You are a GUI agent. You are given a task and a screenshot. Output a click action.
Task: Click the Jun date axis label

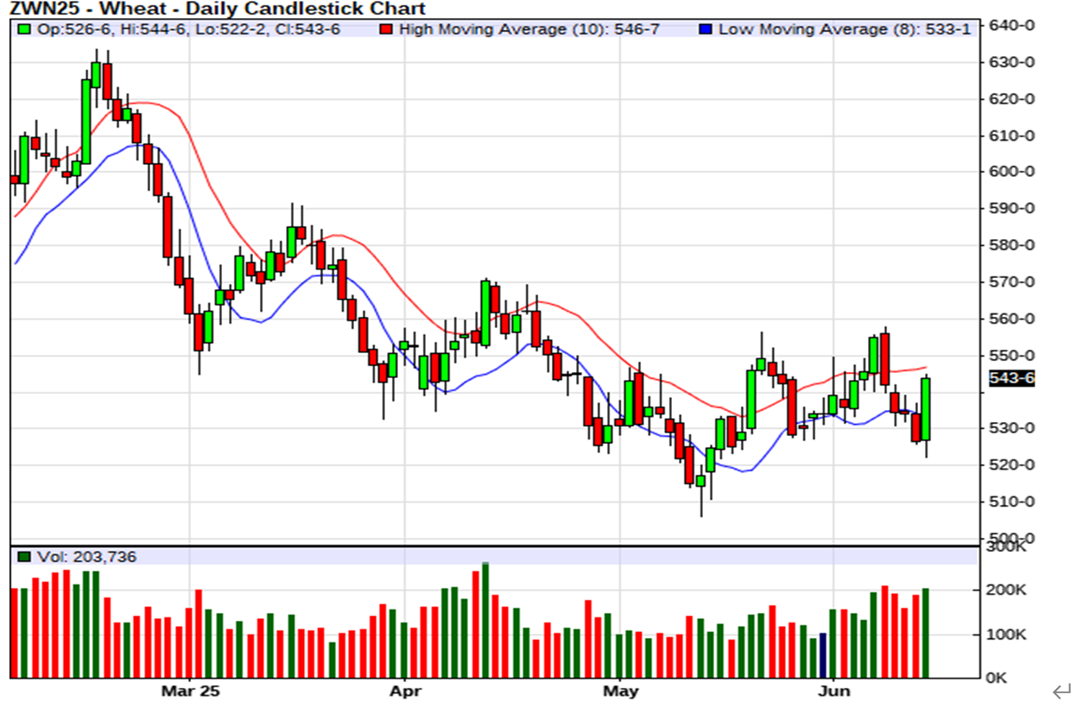click(x=834, y=691)
